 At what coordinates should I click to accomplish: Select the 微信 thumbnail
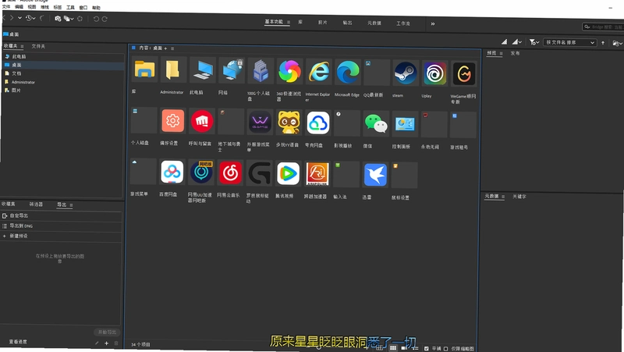[375, 123]
